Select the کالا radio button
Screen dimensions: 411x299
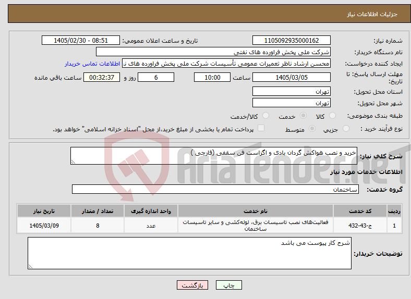(332, 116)
